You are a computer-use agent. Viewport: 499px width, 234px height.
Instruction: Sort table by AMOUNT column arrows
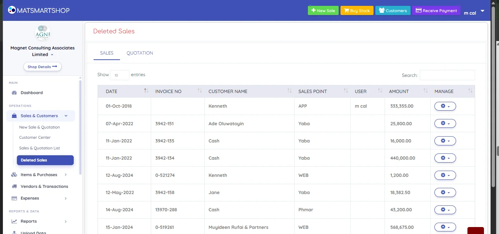426,91
